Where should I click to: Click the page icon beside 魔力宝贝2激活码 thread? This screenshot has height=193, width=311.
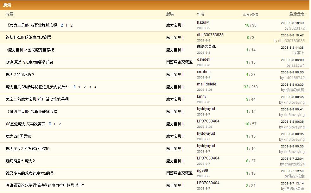(x=75, y=87)
